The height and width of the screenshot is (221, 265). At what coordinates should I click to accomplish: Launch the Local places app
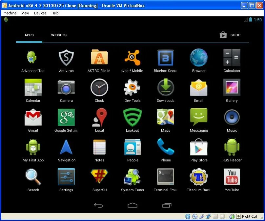click(x=99, y=117)
